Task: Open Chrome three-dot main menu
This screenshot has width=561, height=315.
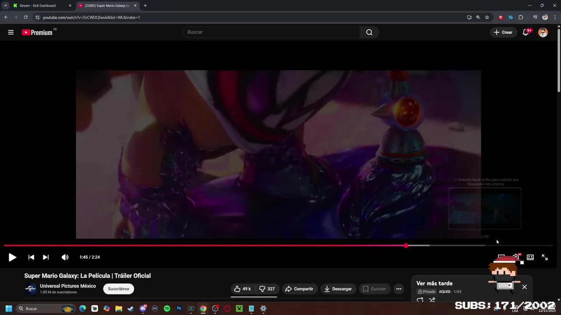Action: [555, 17]
